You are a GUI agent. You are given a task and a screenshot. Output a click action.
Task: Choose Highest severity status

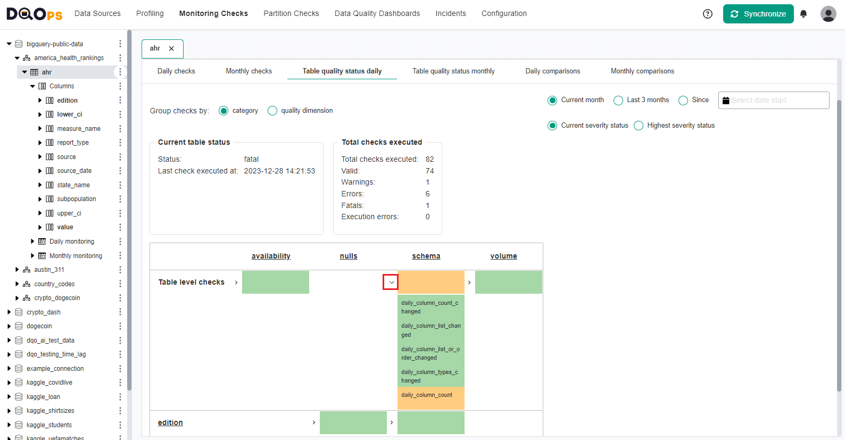639,126
